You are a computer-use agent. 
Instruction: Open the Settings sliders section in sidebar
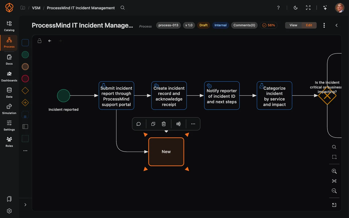click(x=9, y=126)
